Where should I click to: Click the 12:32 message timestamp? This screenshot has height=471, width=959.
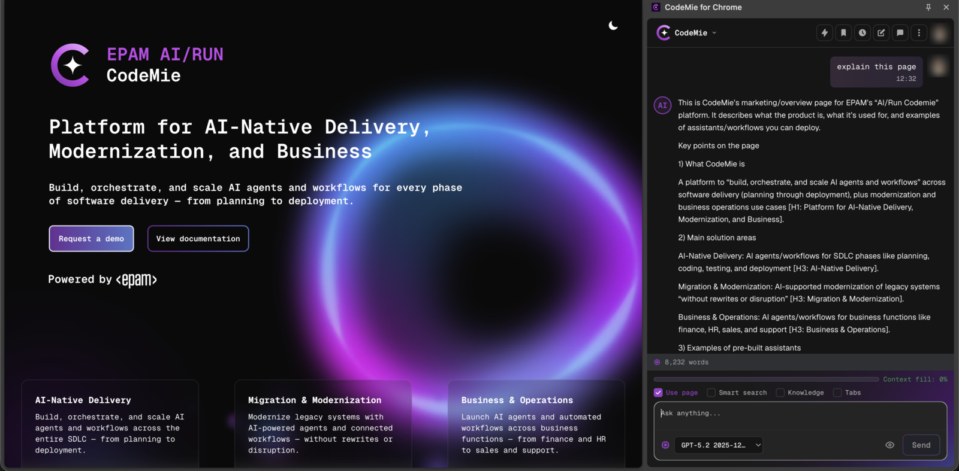click(x=906, y=78)
